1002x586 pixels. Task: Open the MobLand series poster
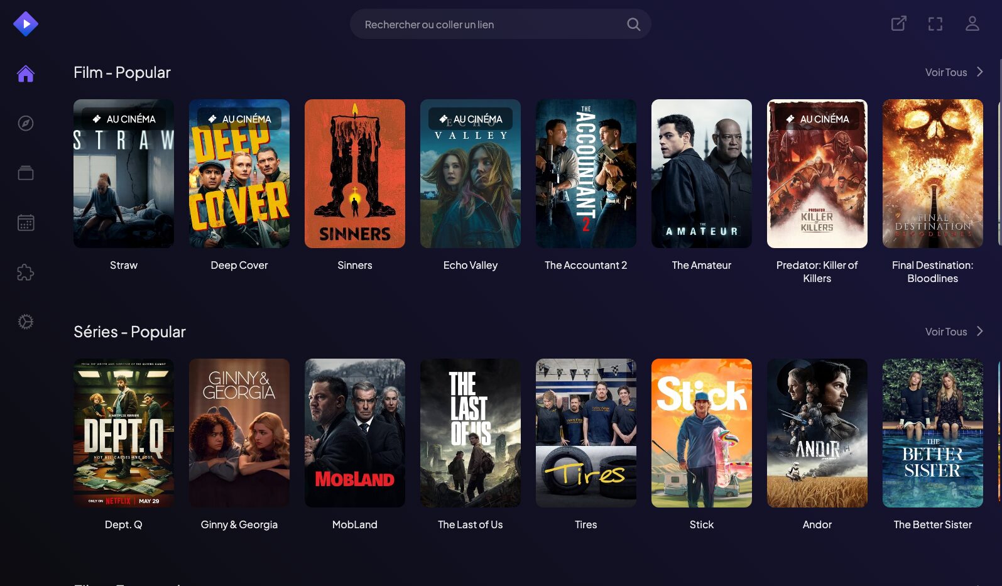click(x=355, y=433)
